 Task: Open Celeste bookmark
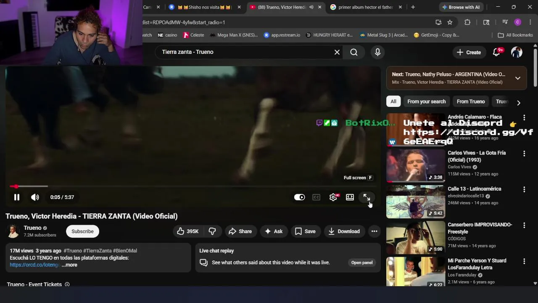pos(193,35)
